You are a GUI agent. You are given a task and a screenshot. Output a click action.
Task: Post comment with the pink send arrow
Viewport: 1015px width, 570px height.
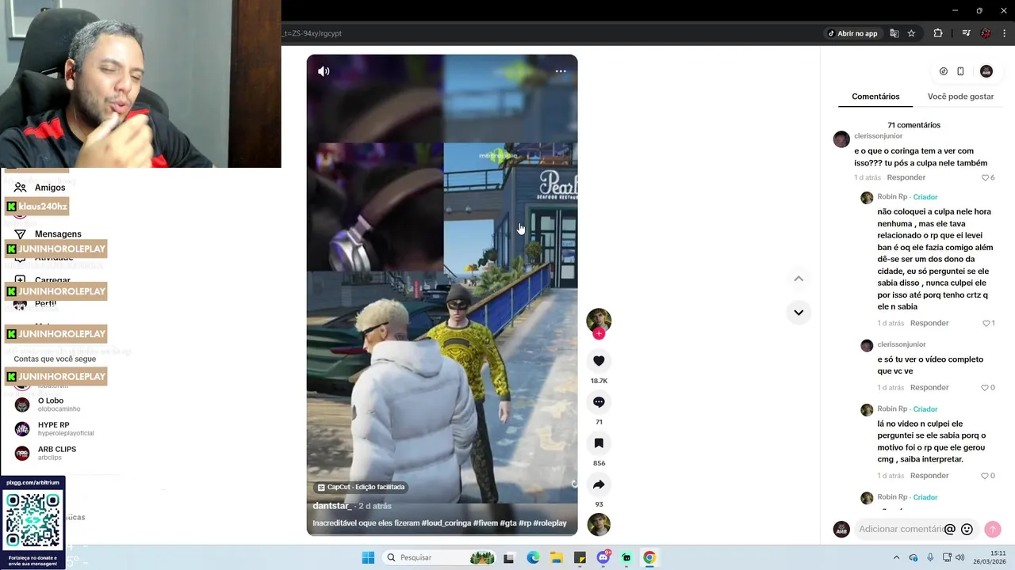992,529
